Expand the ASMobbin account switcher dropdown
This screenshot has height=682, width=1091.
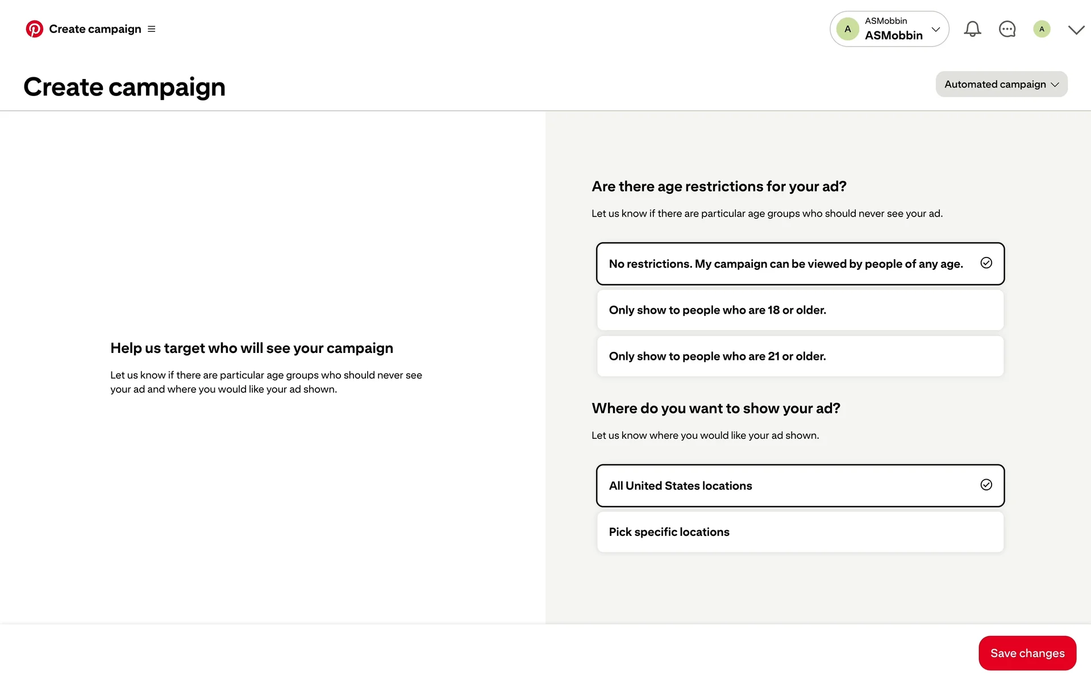[x=936, y=29]
